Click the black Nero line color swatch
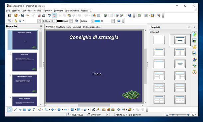This screenshot has width=203, height=122. click(60, 21)
